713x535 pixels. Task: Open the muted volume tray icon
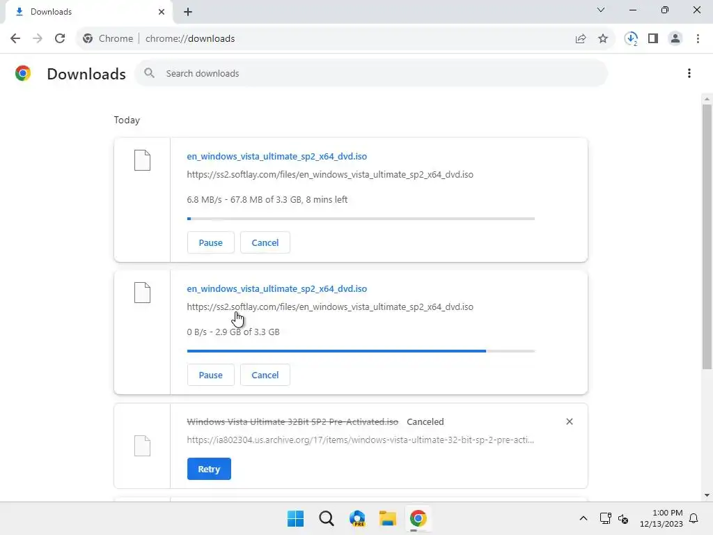point(623,518)
